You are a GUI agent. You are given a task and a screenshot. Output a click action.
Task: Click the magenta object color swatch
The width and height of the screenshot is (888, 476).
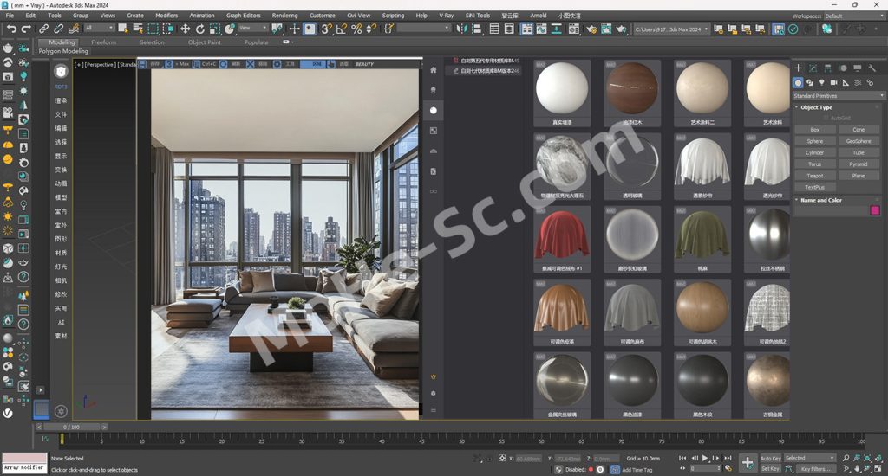[874, 210]
